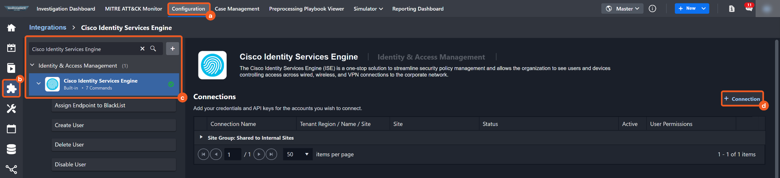780x178 pixels.
Task: Go to last page of connections
Action: (x=271, y=154)
